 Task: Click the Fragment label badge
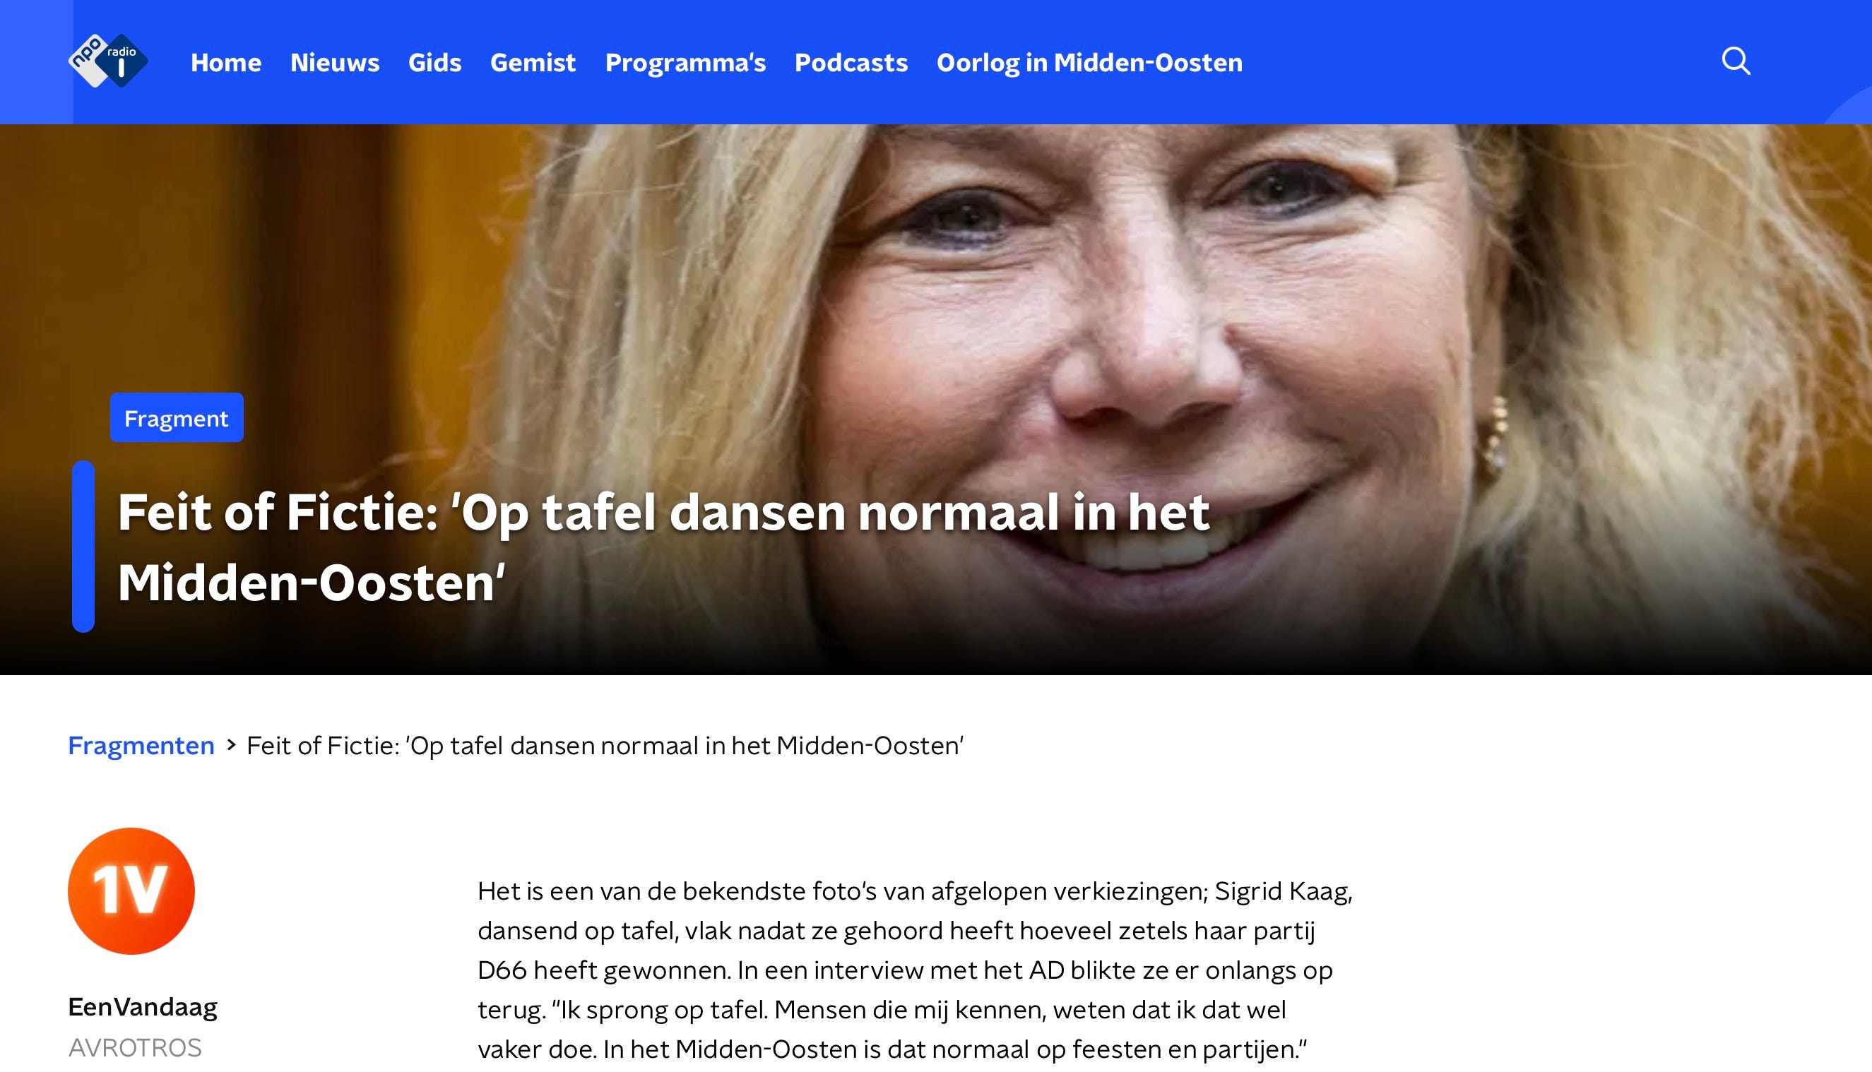tap(177, 417)
